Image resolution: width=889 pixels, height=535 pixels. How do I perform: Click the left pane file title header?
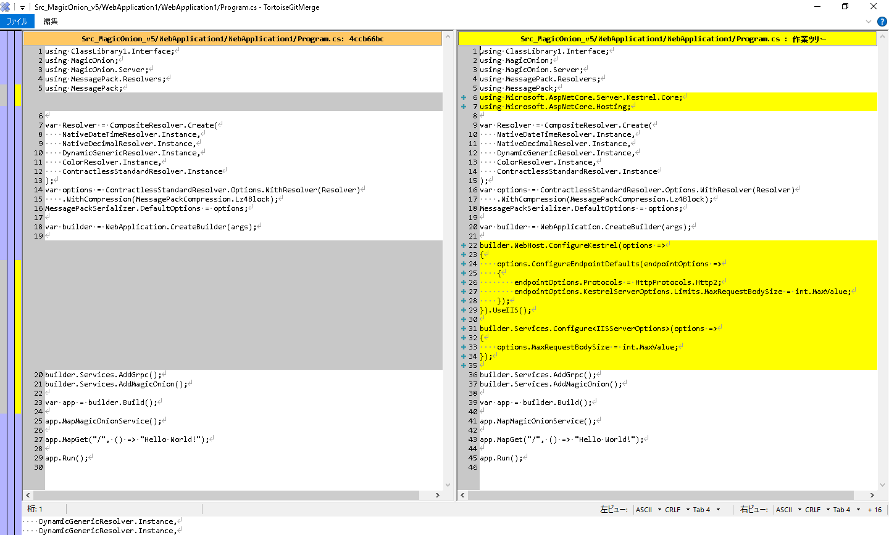tap(233, 39)
